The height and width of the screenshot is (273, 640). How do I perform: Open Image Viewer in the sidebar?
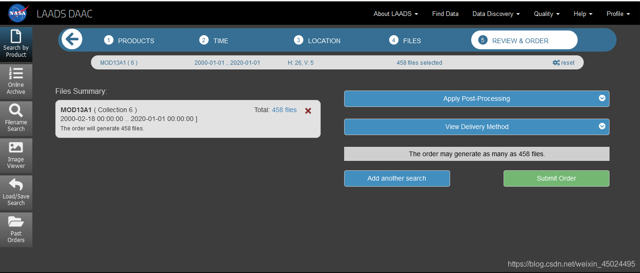point(16,155)
